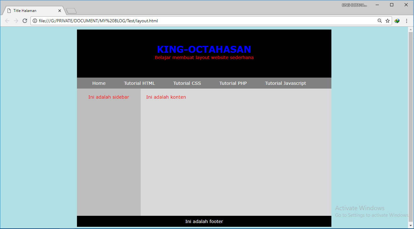Bookmark the page with the star icon
The height and width of the screenshot is (229, 414).
[387, 21]
